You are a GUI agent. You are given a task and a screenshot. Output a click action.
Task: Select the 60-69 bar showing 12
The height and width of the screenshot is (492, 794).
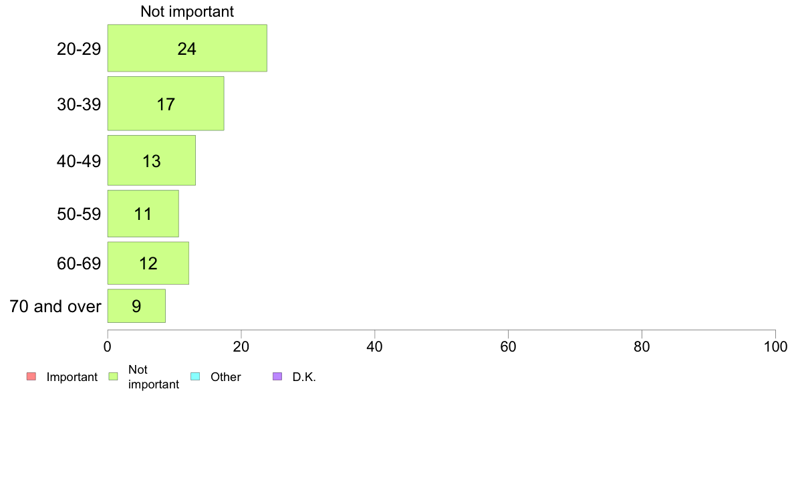148,263
